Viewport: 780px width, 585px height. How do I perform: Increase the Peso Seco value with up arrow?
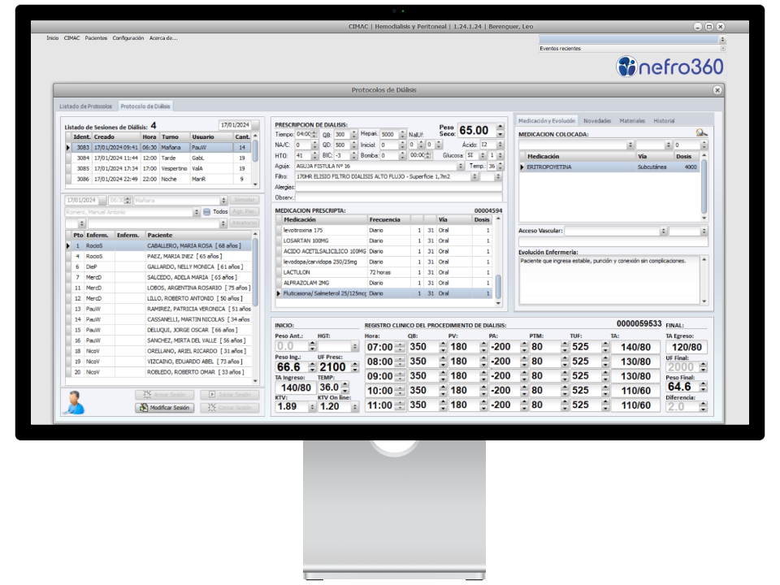(500, 127)
